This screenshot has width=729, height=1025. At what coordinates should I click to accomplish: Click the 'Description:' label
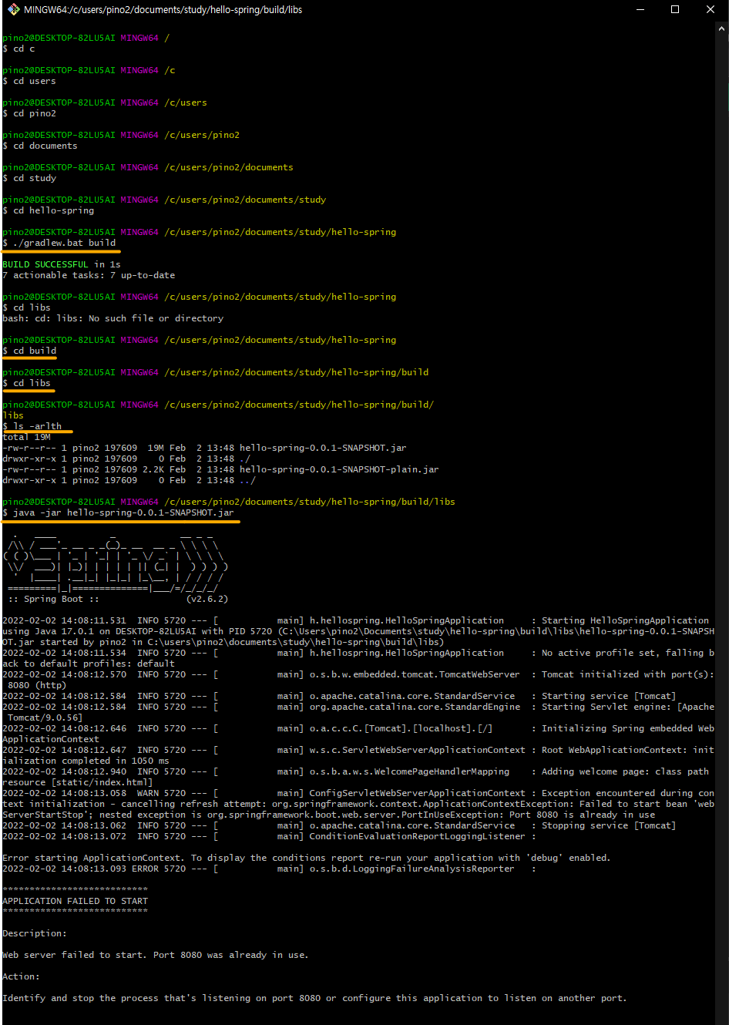(35, 933)
